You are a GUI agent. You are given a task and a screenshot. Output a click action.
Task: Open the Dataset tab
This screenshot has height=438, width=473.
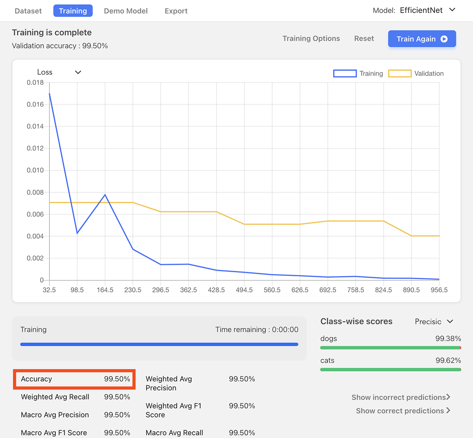pyautogui.click(x=28, y=11)
